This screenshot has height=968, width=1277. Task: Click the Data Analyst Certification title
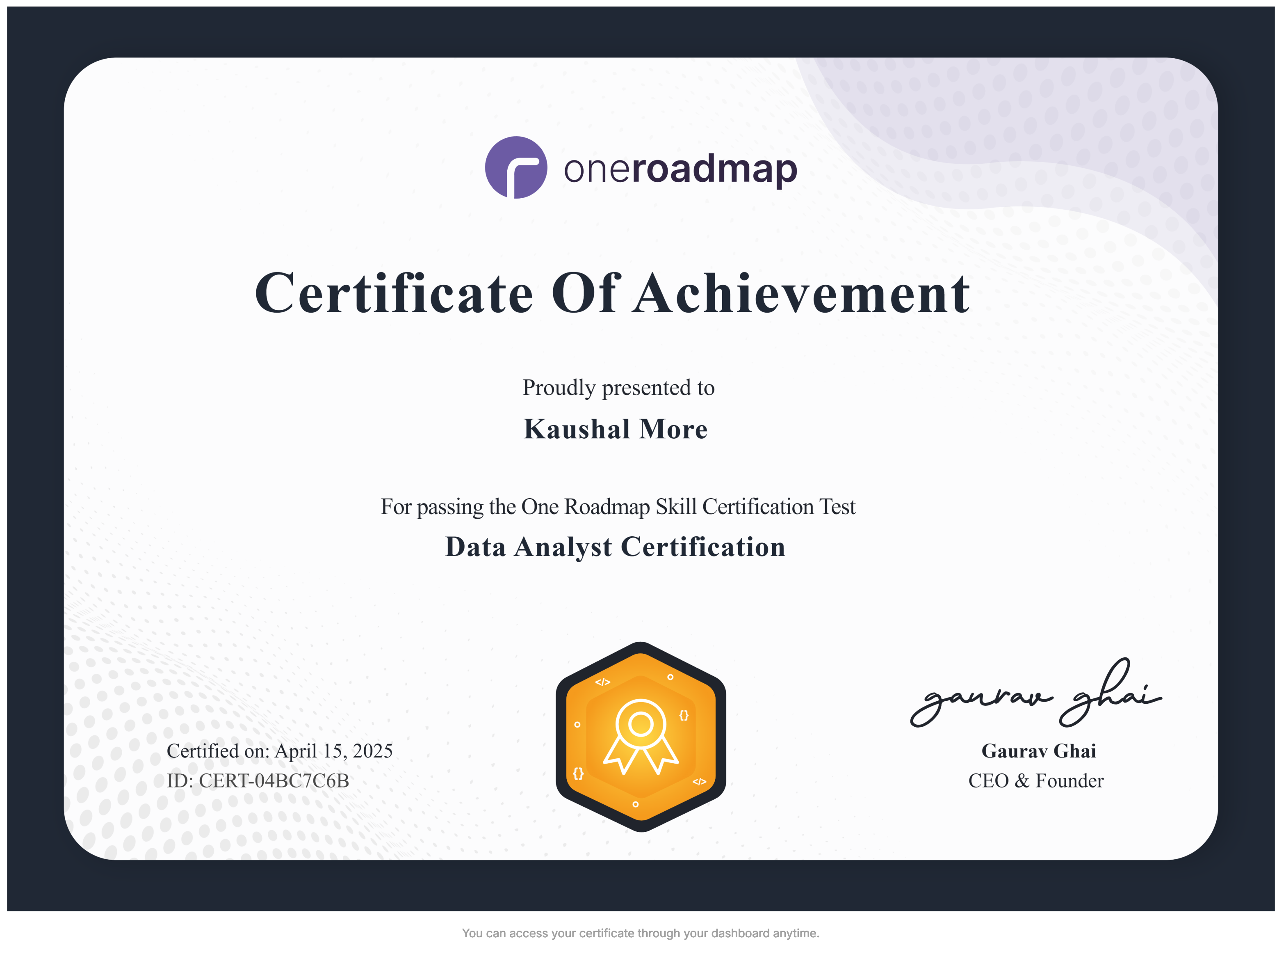pyautogui.click(x=615, y=547)
